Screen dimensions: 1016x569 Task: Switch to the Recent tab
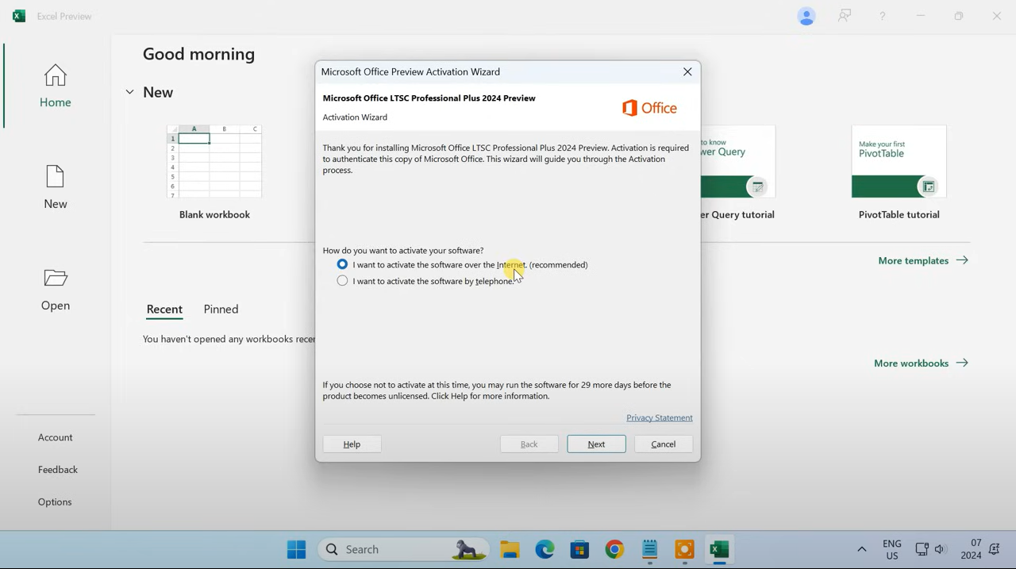coord(164,309)
